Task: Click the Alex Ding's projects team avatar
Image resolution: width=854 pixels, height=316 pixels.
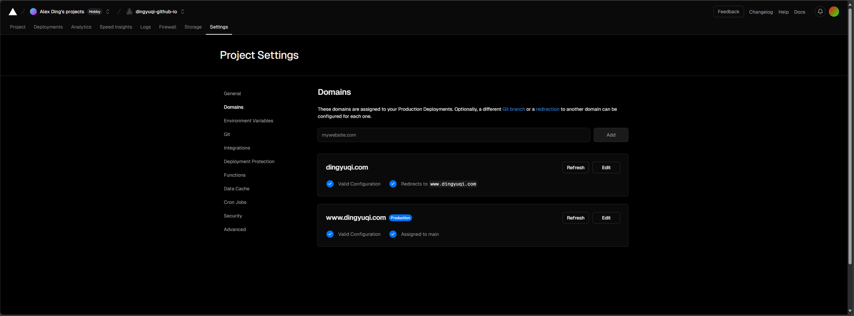Action: [33, 12]
